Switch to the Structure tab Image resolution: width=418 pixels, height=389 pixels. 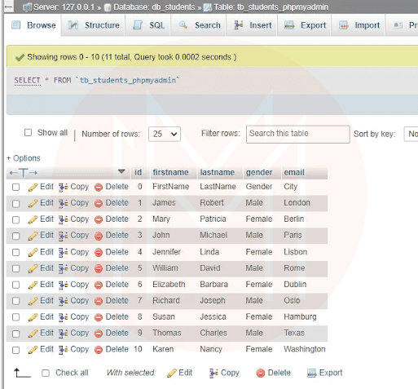(x=93, y=25)
